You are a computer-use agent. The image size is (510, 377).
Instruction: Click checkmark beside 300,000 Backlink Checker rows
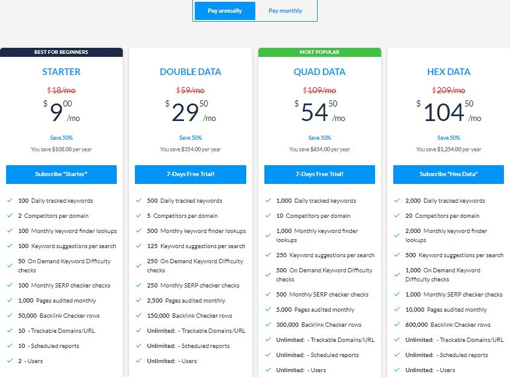click(x=268, y=324)
